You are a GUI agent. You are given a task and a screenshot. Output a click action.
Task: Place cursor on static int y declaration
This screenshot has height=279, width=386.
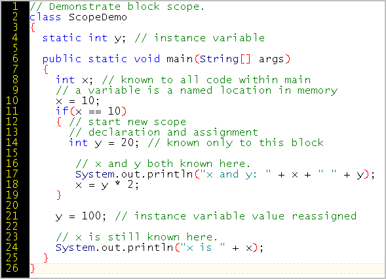coord(84,38)
